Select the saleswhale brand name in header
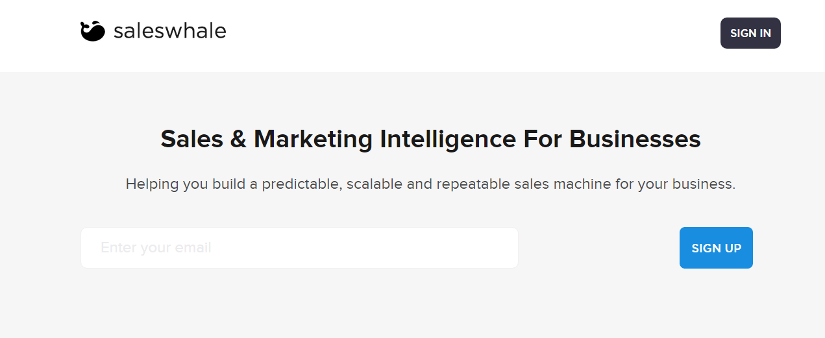This screenshot has width=825, height=338. pyautogui.click(x=169, y=31)
